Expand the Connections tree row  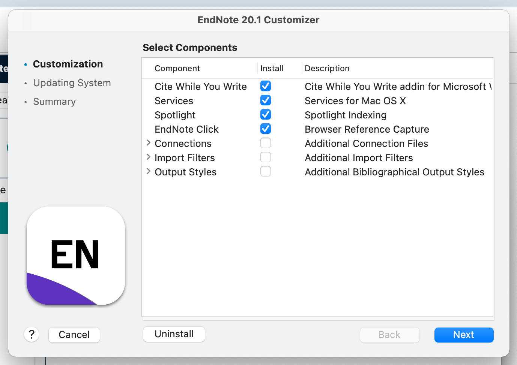(x=149, y=143)
